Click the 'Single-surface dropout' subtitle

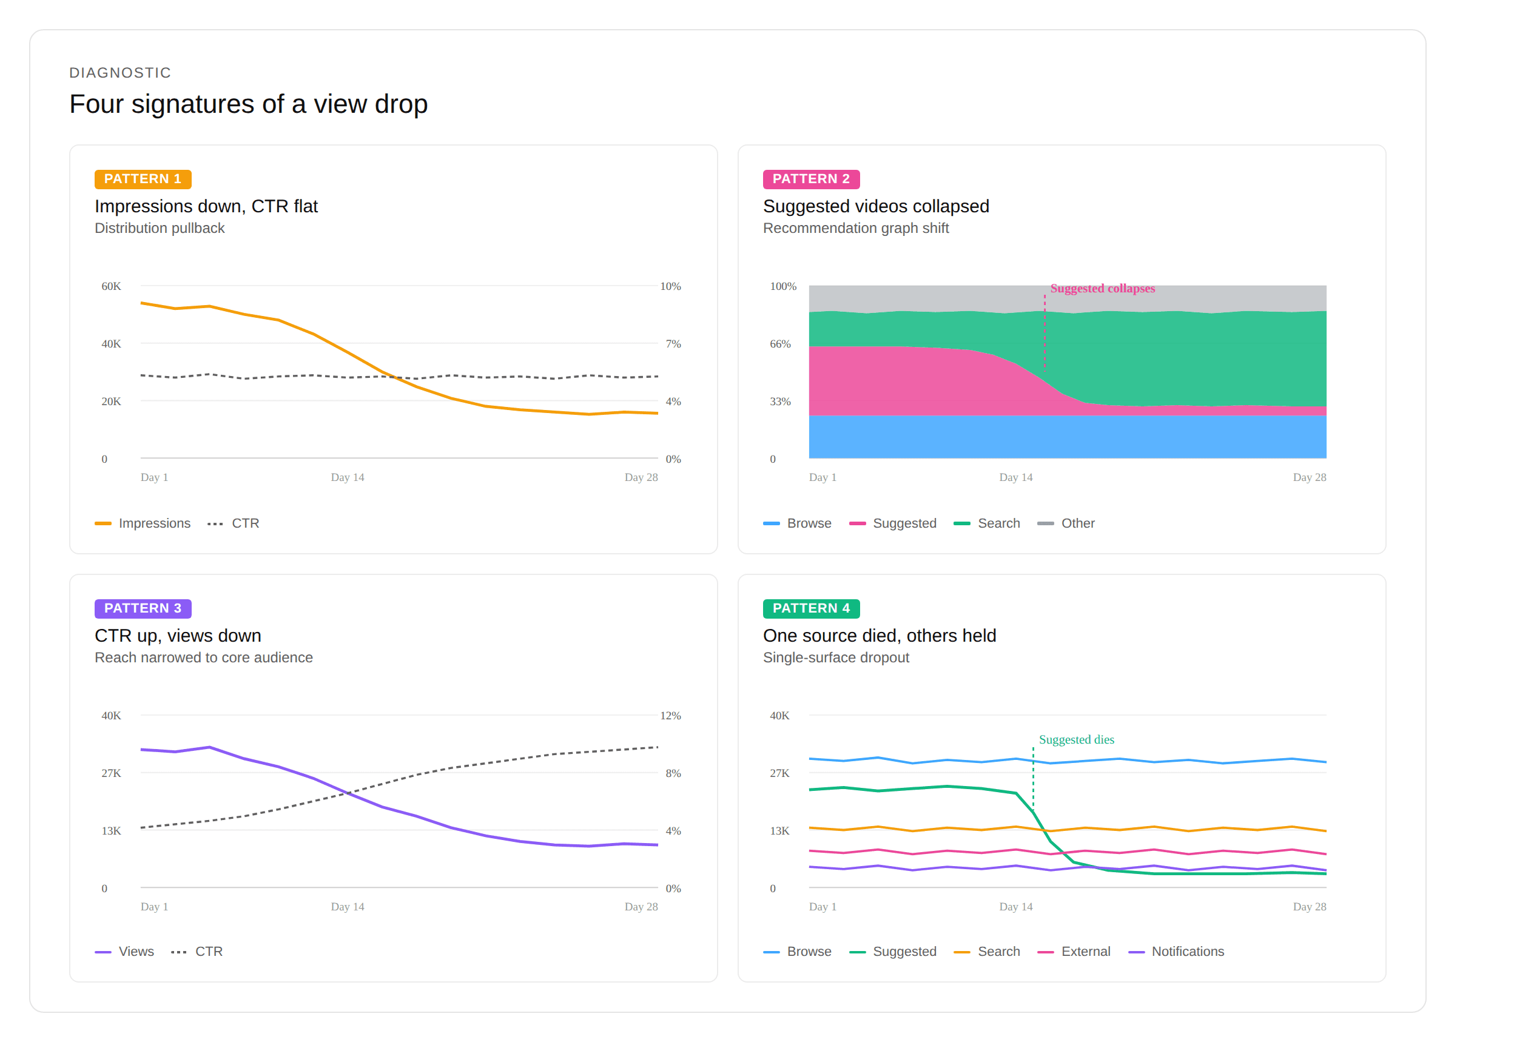point(836,657)
